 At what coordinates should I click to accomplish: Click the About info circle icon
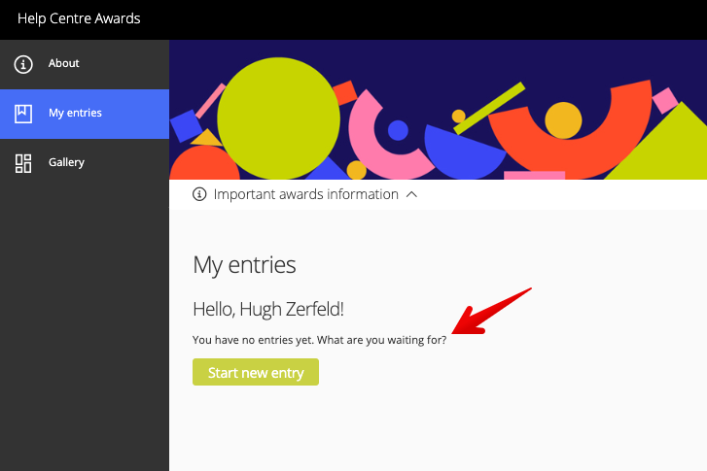23,64
